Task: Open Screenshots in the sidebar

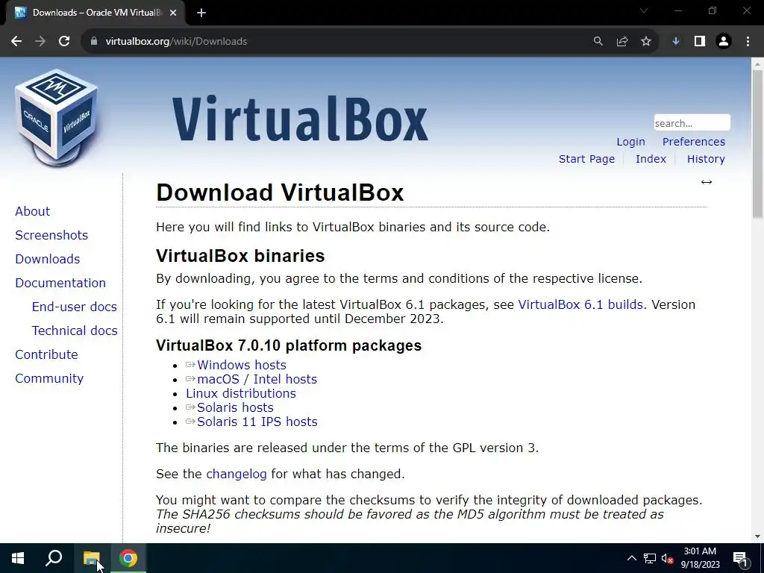Action: (x=51, y=235)
